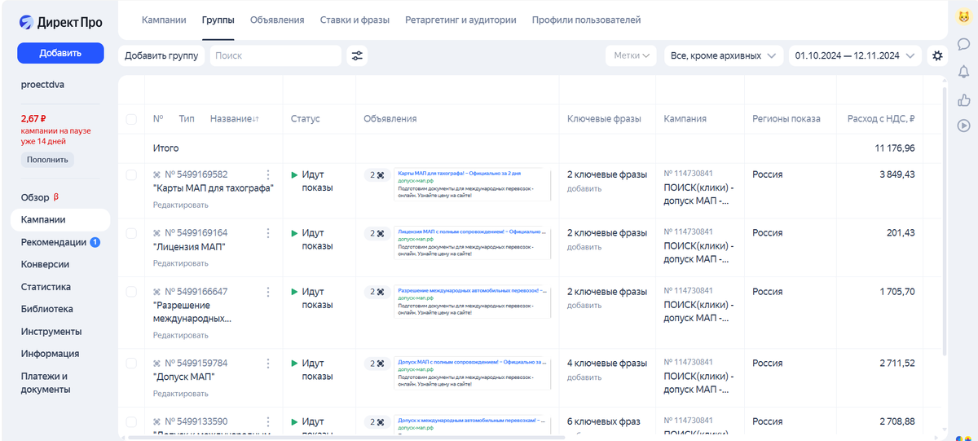Click the ads count badge for group 5499159784

[x=376, y=363]
